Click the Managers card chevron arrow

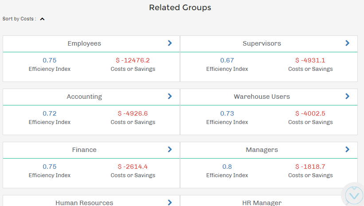click(347, 150)
